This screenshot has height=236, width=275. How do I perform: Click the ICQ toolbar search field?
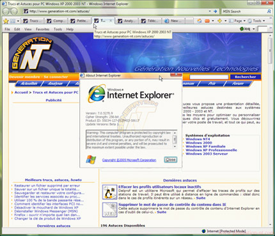[x=262, y=29]
